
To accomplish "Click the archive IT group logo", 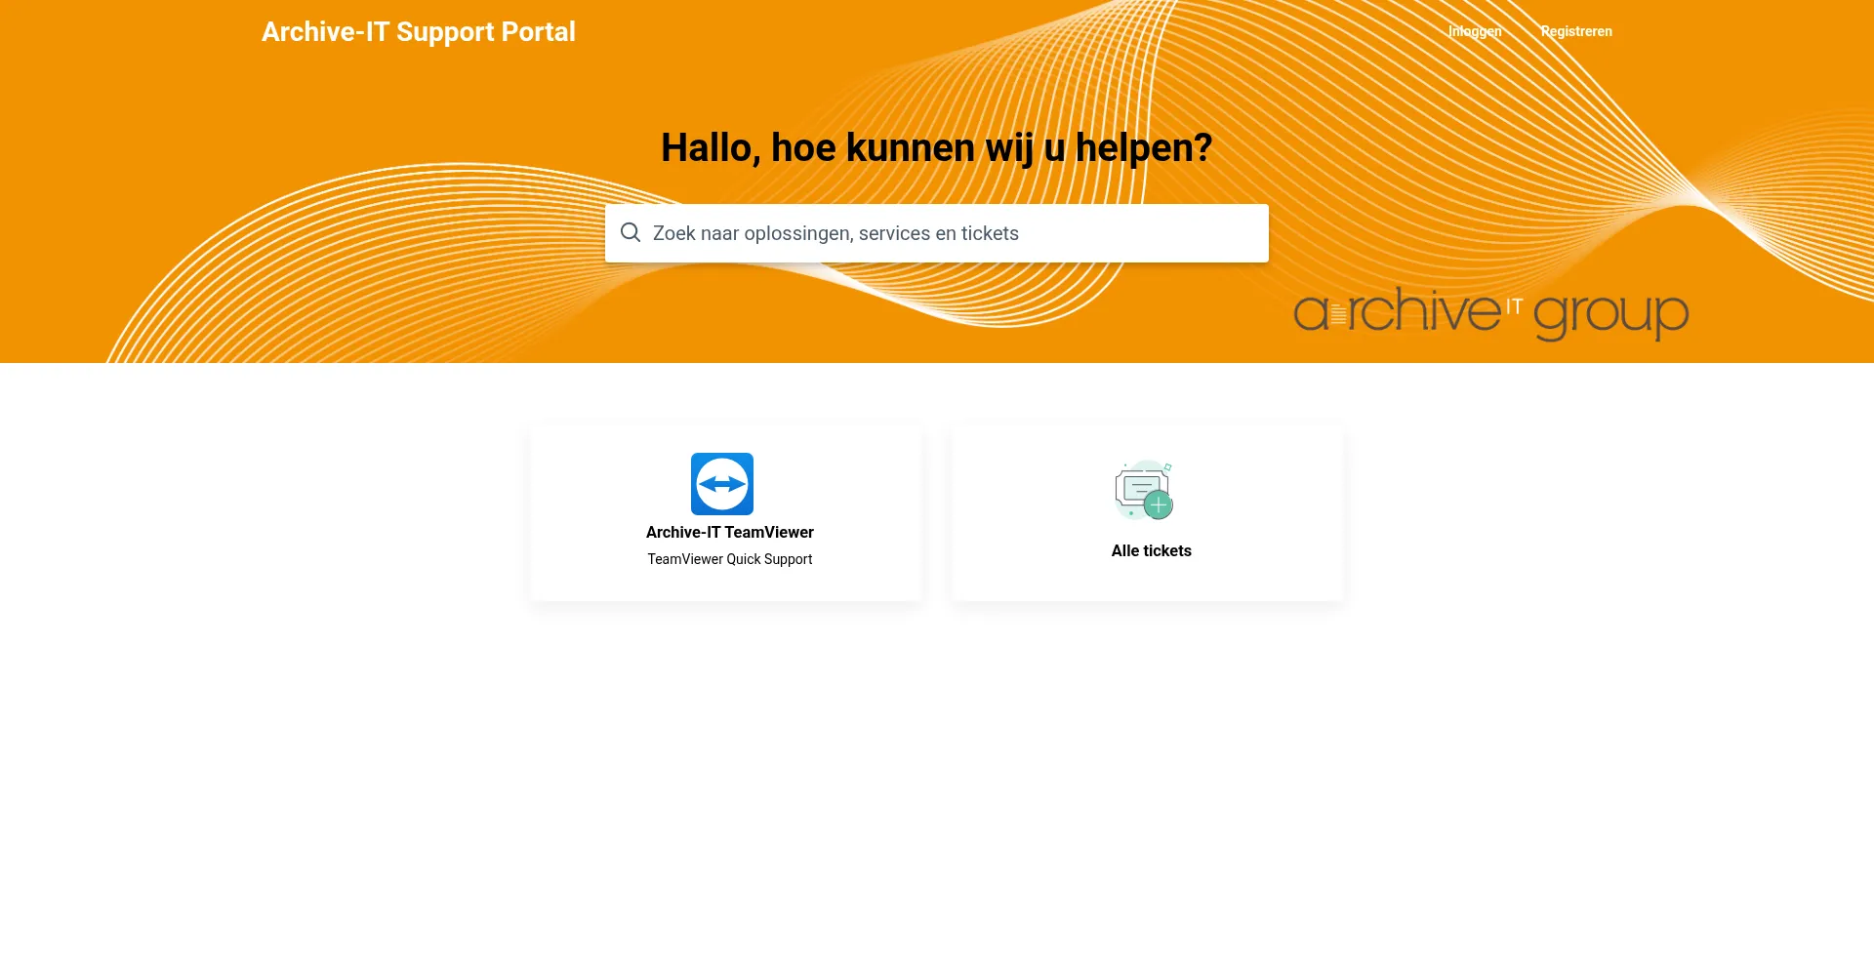I will tap(1491, 313).
